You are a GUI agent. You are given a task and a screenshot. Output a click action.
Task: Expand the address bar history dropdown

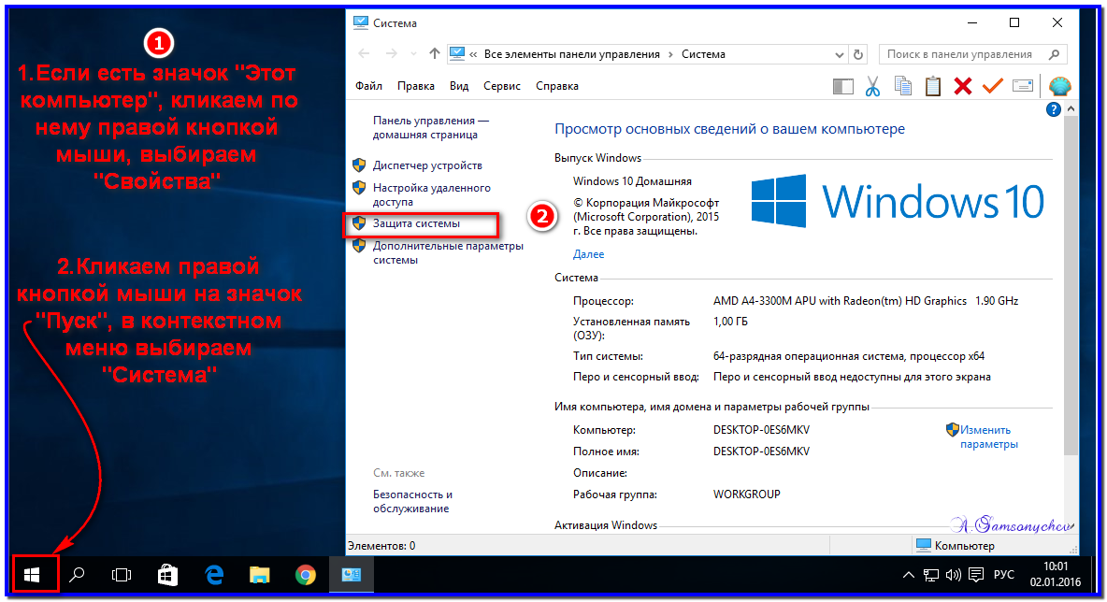tap(839, 54)
